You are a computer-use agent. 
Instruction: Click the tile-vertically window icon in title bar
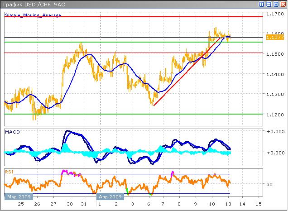pyautogui.click(x=262, y=4)
